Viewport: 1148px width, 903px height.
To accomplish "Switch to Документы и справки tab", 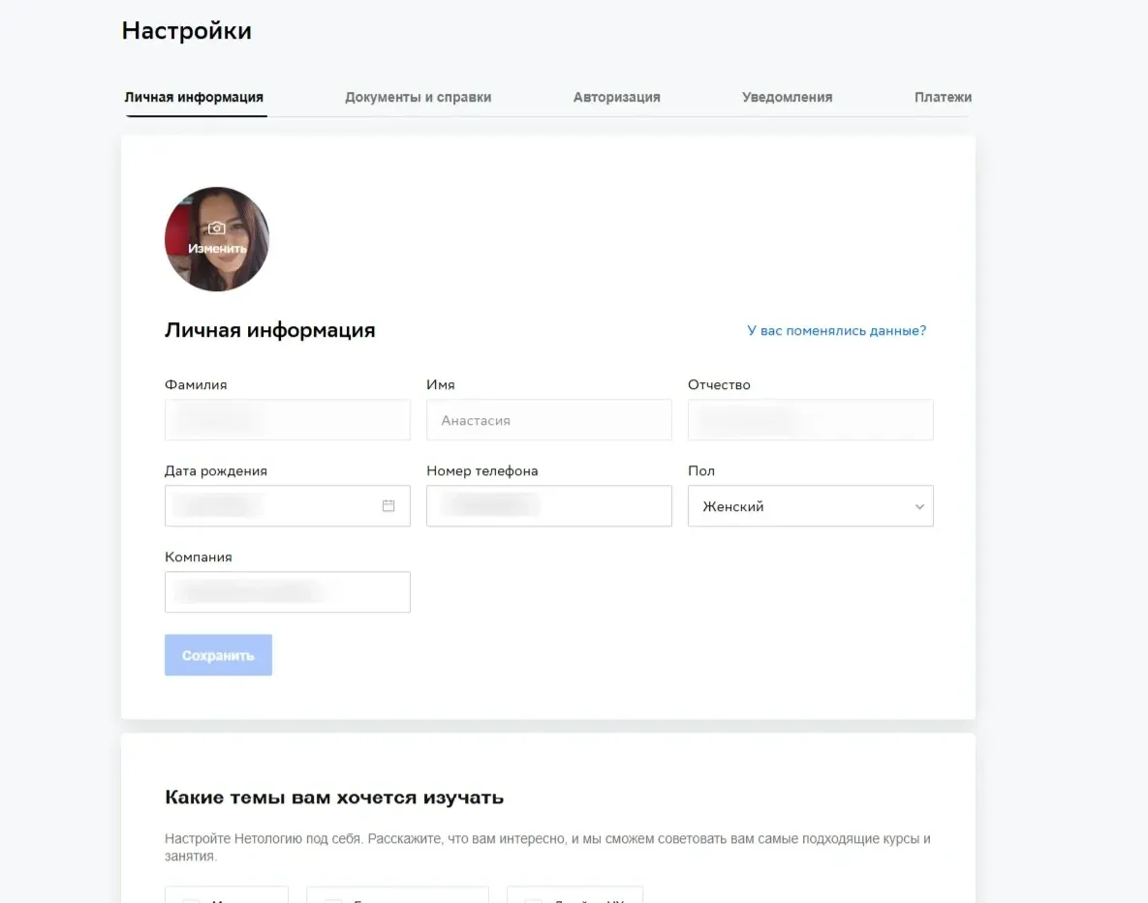I will click(419, 97).
